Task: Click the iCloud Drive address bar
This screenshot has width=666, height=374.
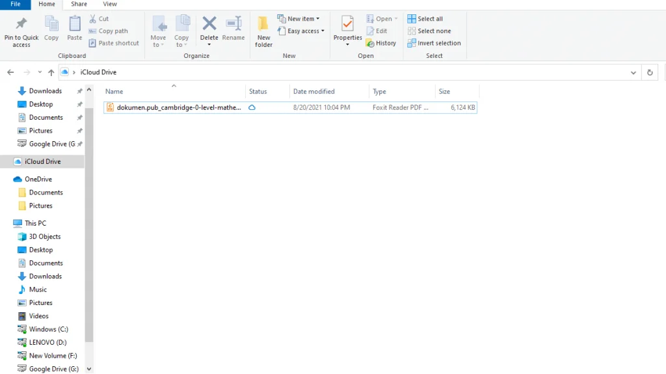Action: [x=349, y=72]
